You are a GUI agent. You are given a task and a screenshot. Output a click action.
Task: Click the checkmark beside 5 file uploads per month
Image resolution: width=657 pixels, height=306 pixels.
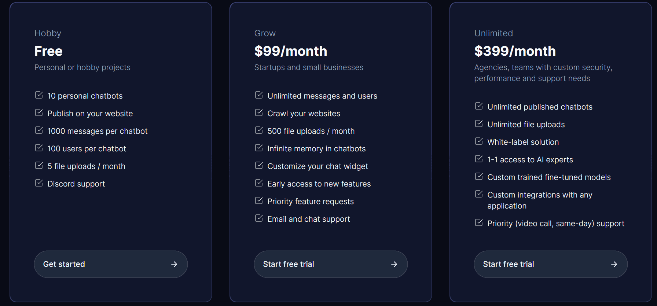(x=39, y=165)
